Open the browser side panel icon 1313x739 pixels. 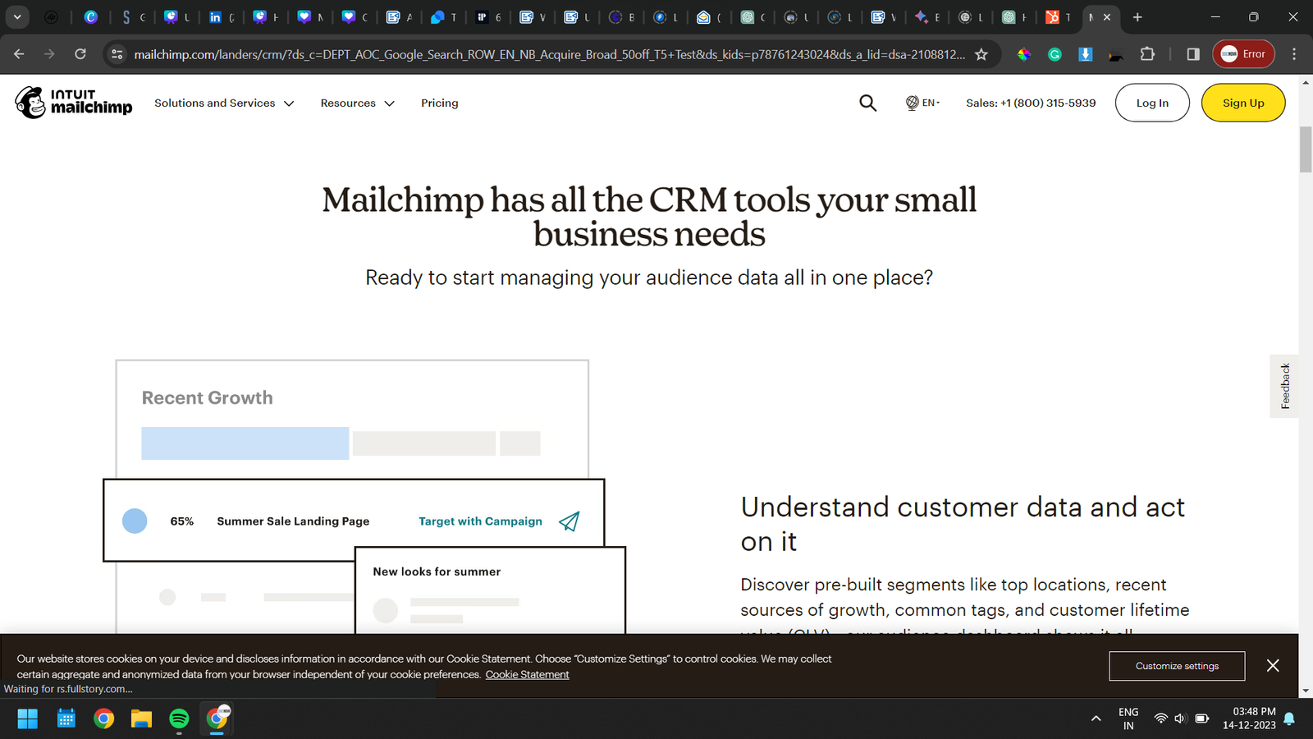(1193, 54)
